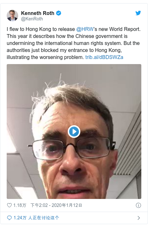This screenshot has height=227, width=148.
Task: Click the speech bubble reply icon
Action: [x=10, y=218]
